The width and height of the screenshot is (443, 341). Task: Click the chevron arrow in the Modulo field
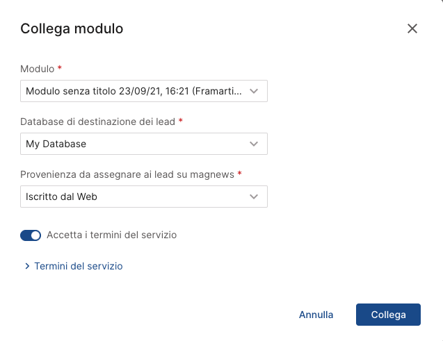(x=254, y=91)
